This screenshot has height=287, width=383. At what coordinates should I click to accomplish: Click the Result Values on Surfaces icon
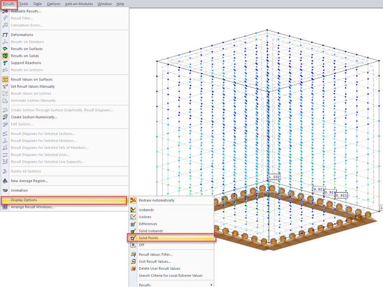pyautogui.click(x=5, y=80)
